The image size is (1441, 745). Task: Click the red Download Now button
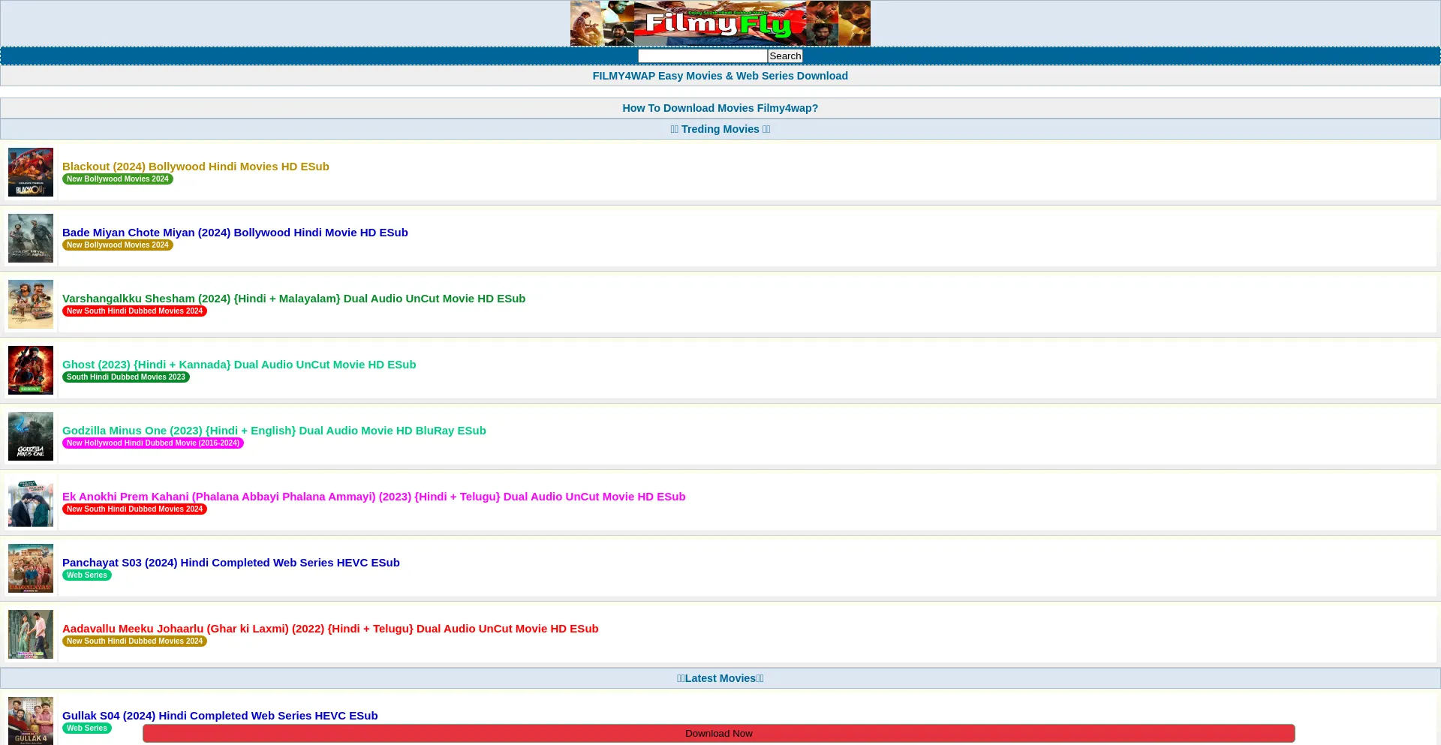[718, 734]
